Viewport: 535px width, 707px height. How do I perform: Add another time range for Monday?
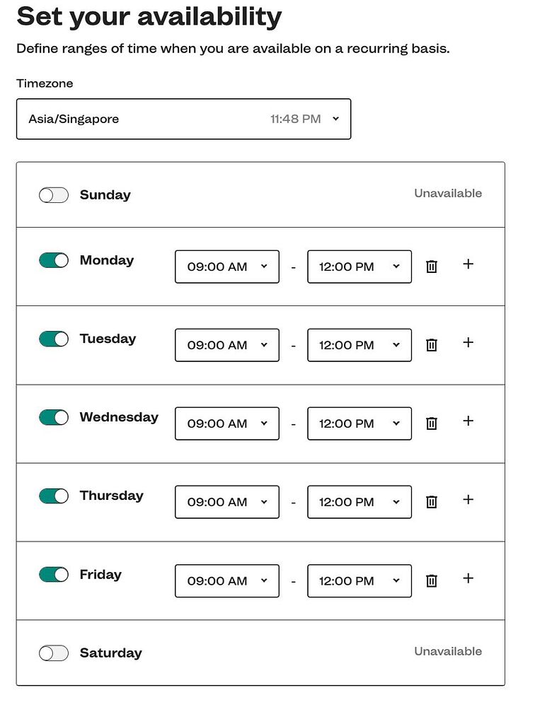[468, 264]
